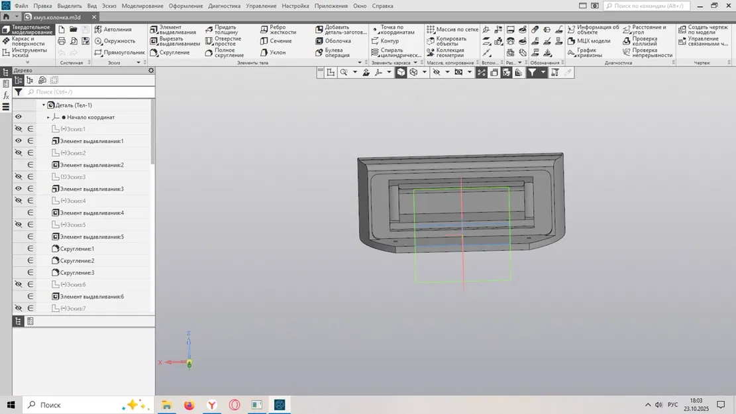Open variables fx side panel
736x414 pixels.
[6, 95]
